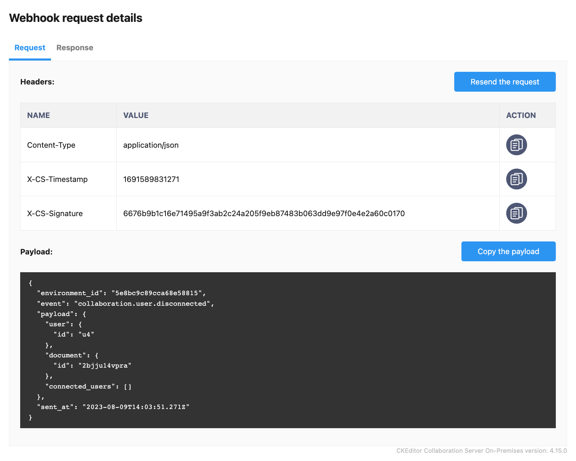Copy the Content-Type header value icon
Image resolution: width=576 pixels, height=461 pixels.
(516, 145)
